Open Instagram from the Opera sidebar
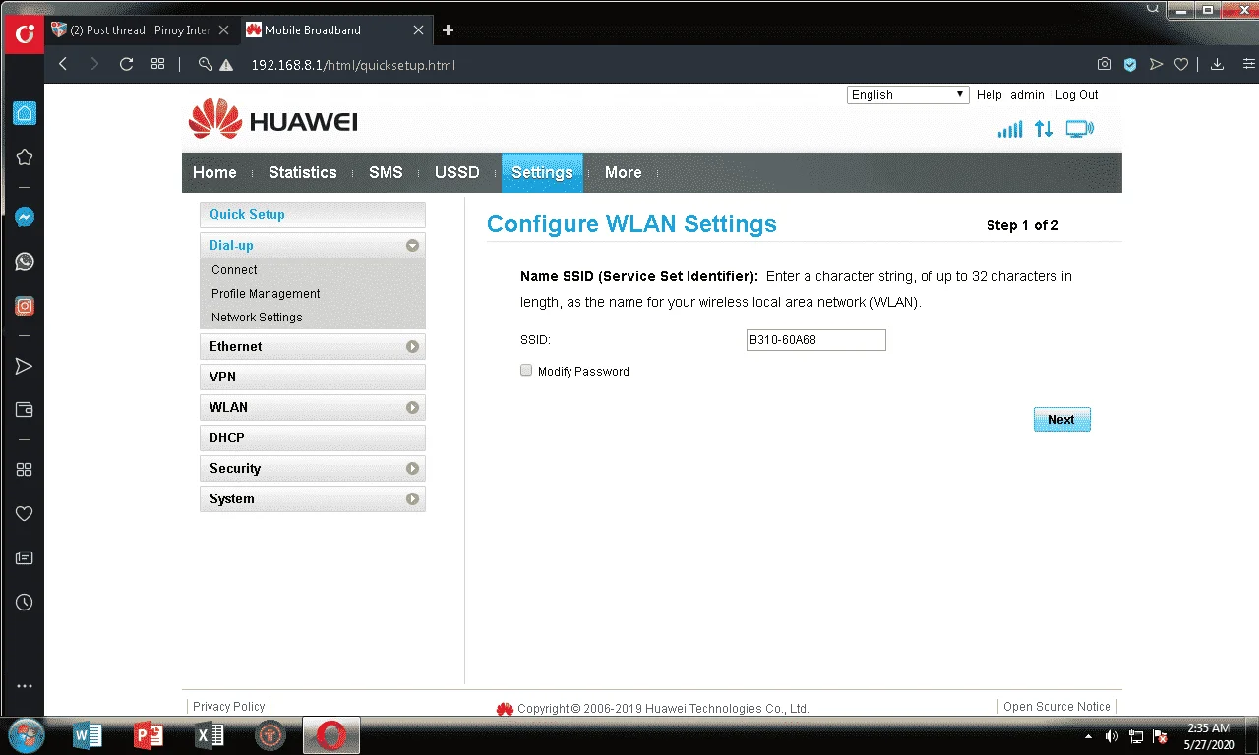This screenshot has height=755, width=1259. (25, 306)
